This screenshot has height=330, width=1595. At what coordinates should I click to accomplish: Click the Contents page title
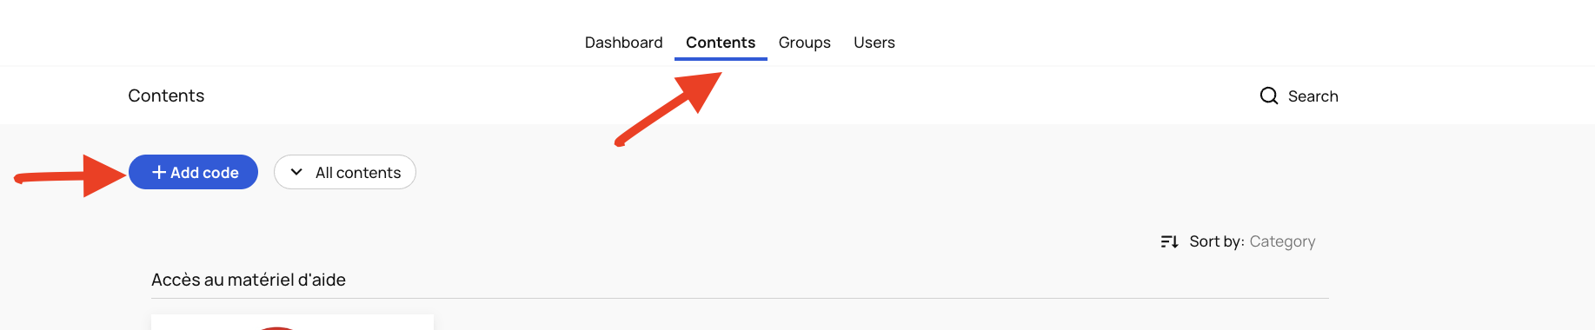coord(166,96)
